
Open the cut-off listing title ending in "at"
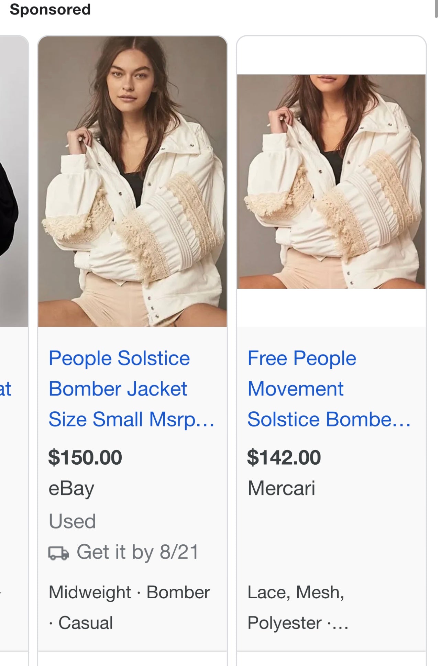tap(5, 389)
